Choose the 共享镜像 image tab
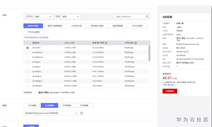The image size is (212, 127). [67, 106]
